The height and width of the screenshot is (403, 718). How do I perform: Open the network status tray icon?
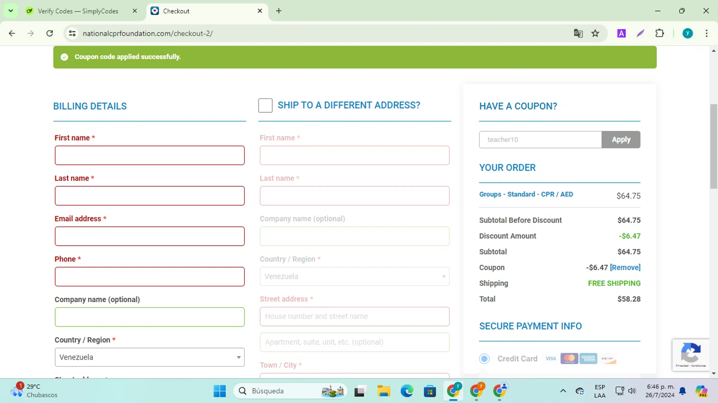point(619,391)
